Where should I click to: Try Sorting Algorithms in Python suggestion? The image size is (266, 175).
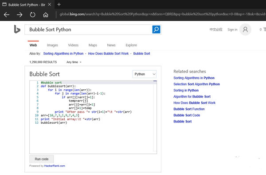(63, 53)
